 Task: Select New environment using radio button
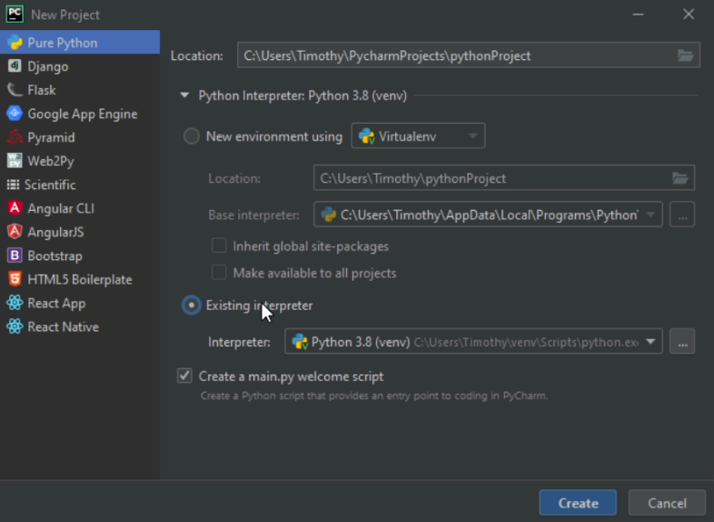point(192,136)
